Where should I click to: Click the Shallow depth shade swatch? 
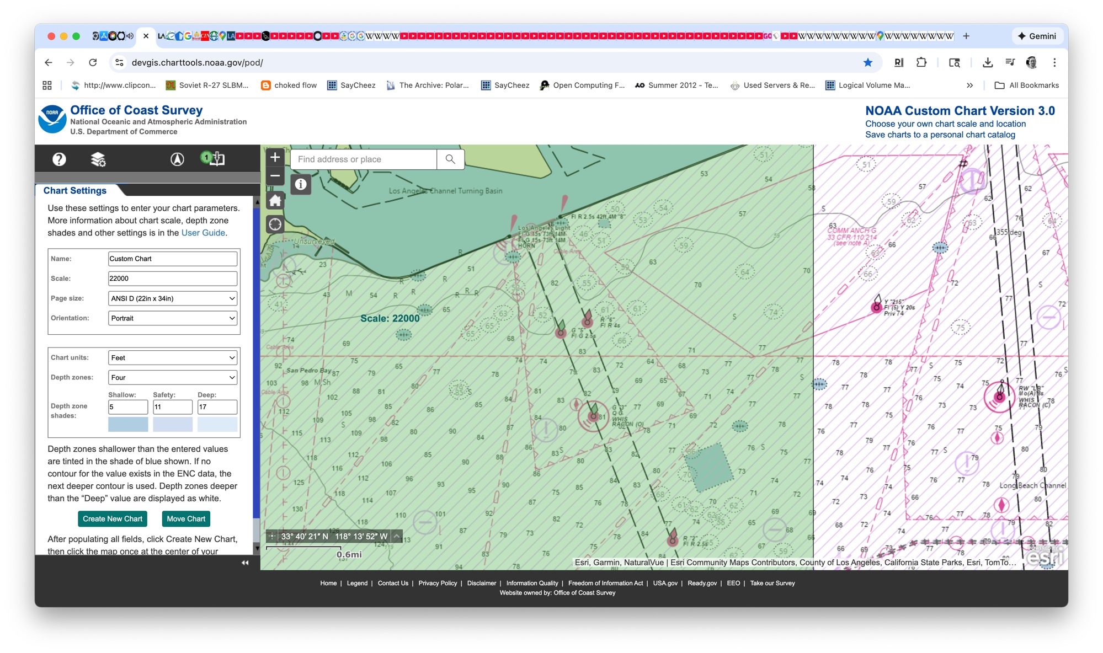[128, 424]
